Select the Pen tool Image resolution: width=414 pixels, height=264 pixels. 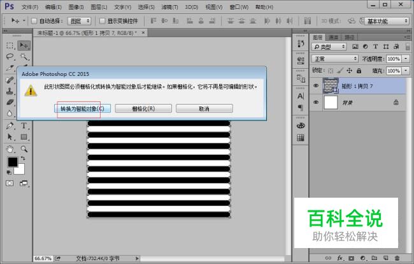[x=10, y=126]
